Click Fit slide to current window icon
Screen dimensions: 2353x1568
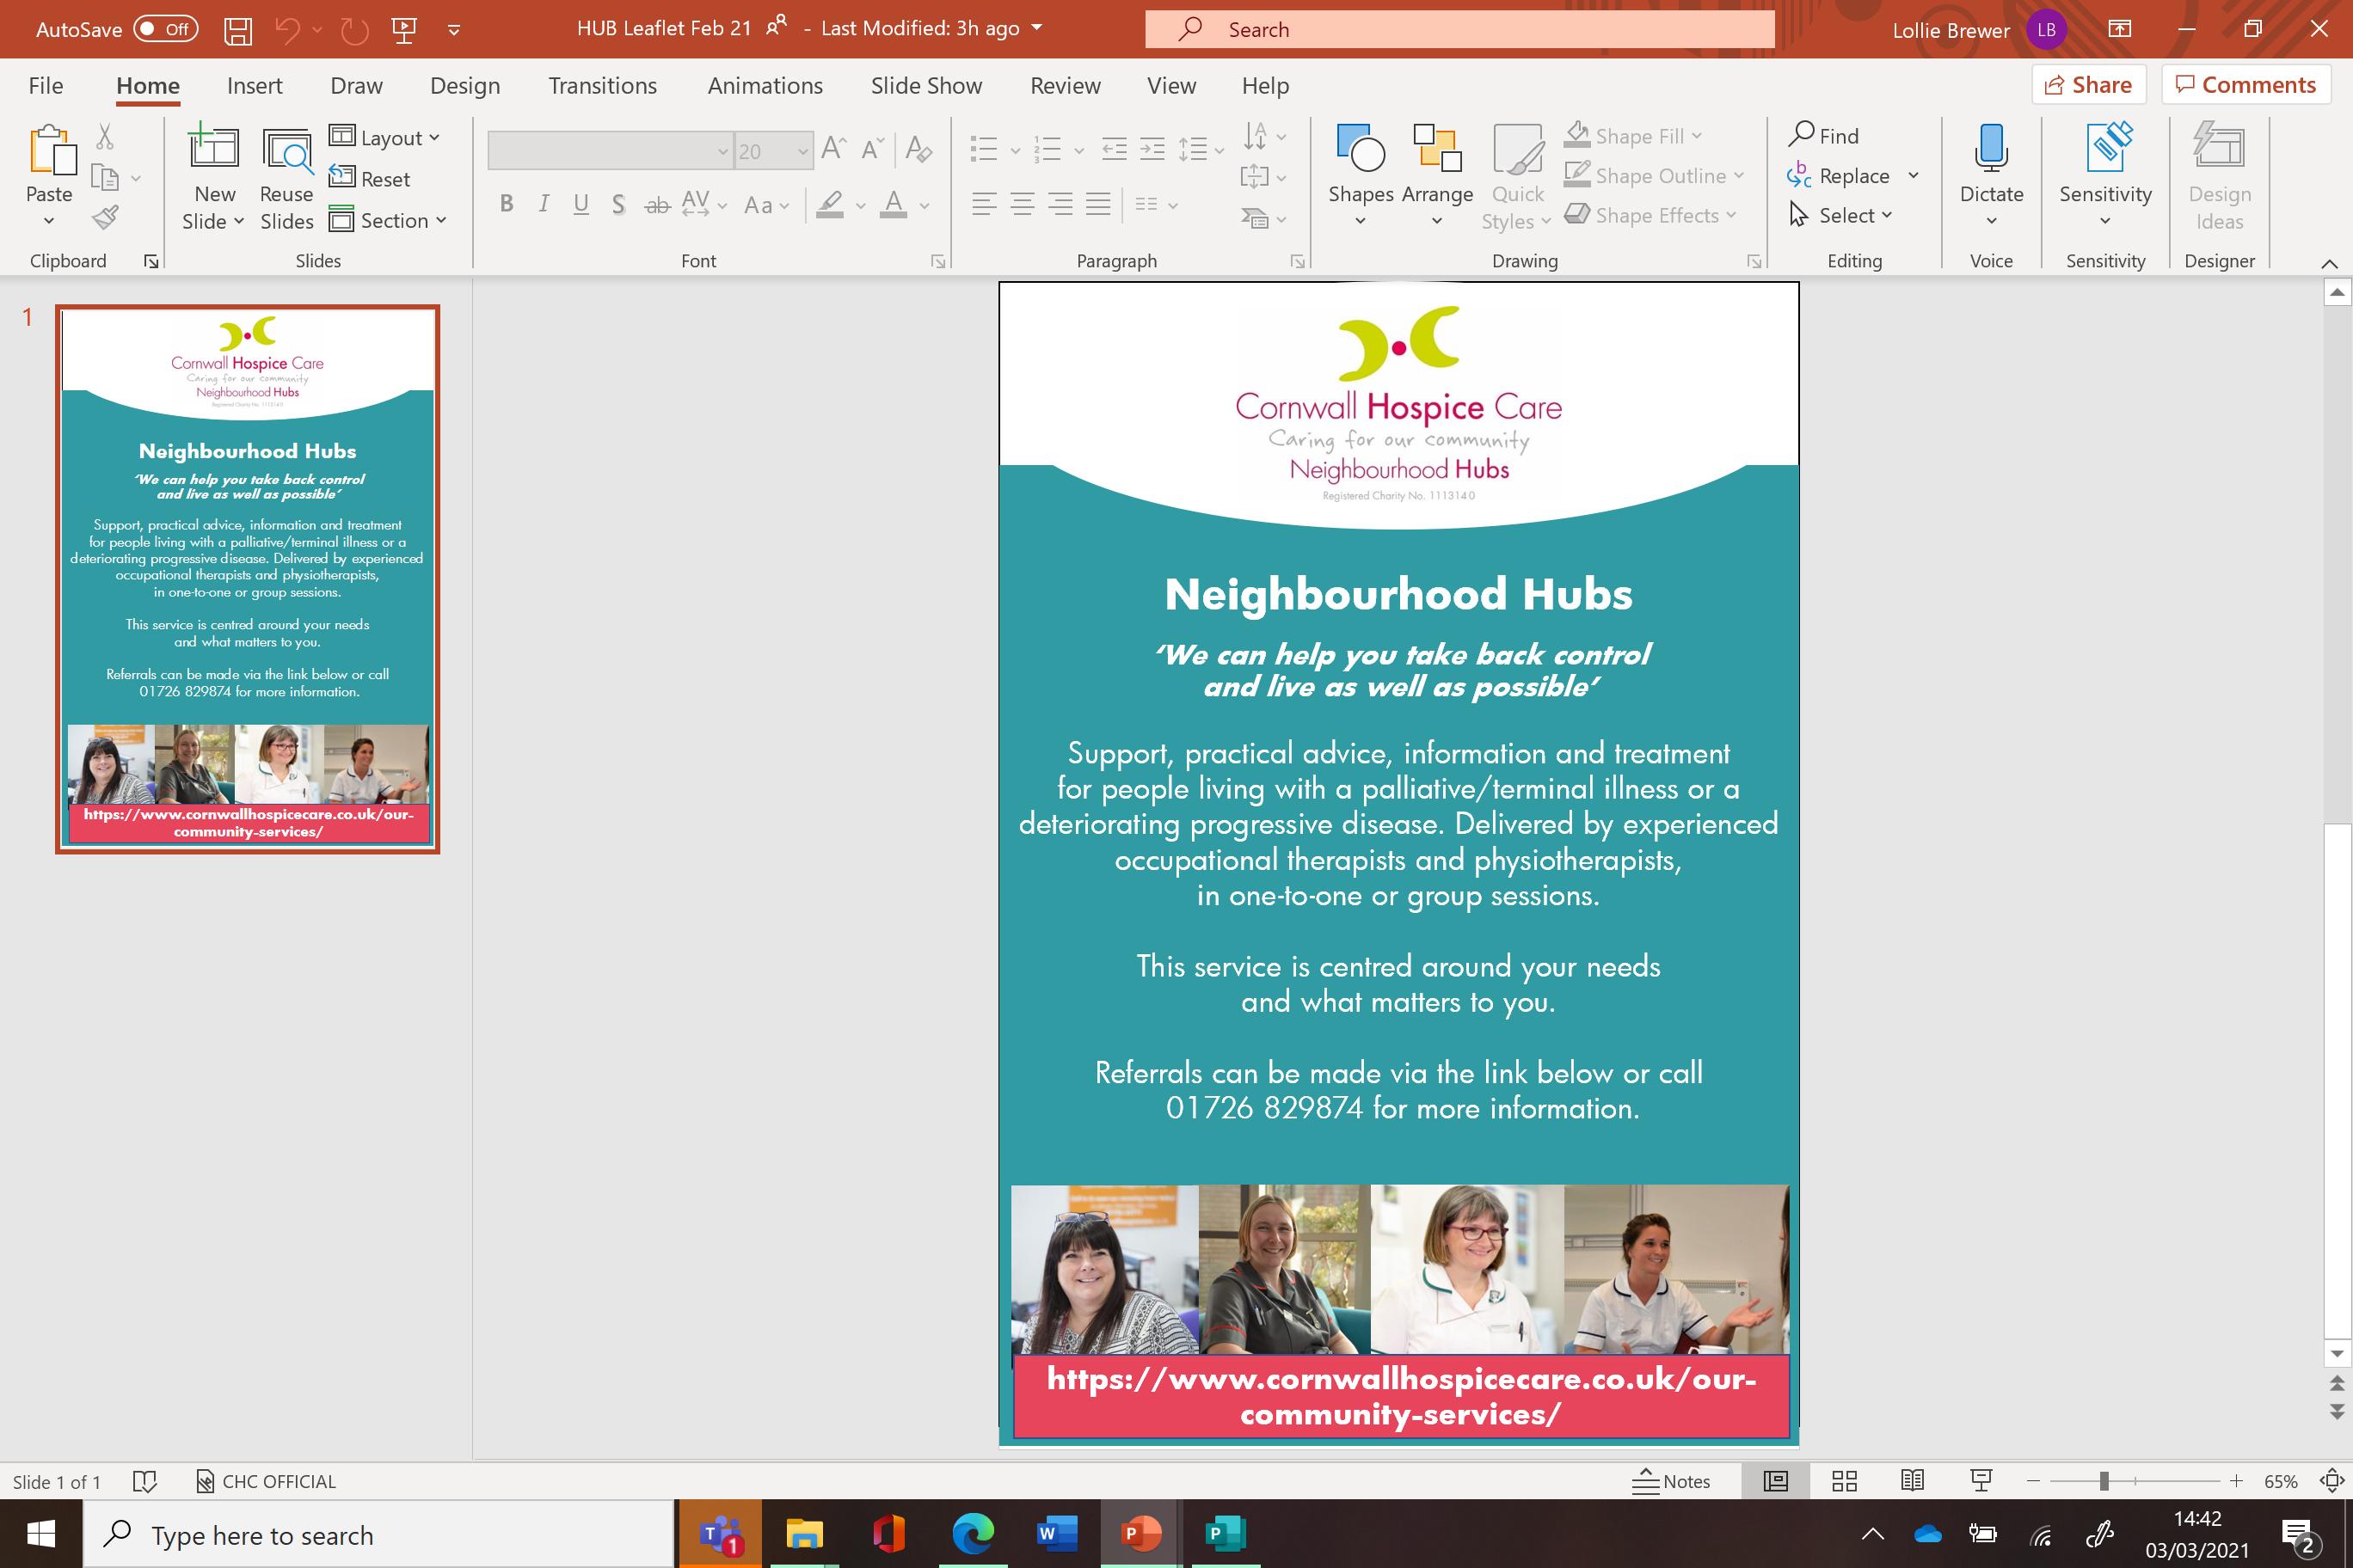tap(2332, 1481)
